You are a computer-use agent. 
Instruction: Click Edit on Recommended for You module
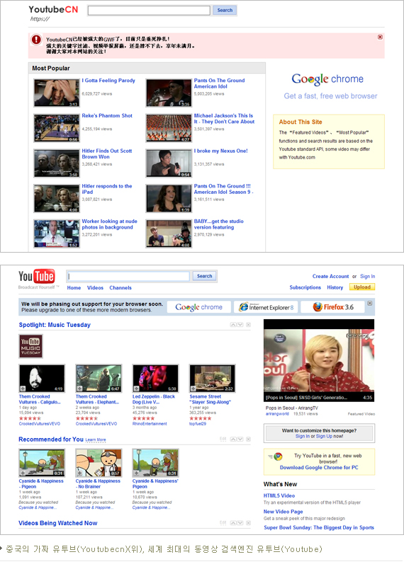[x=223, y=439]
